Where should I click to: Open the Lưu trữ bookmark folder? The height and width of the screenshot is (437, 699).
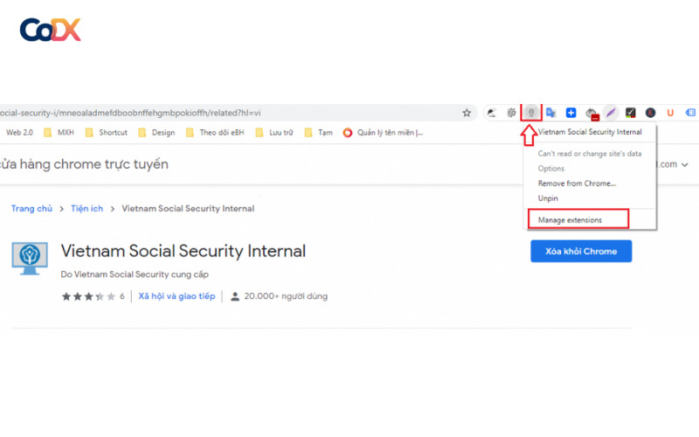click(274, 133)
